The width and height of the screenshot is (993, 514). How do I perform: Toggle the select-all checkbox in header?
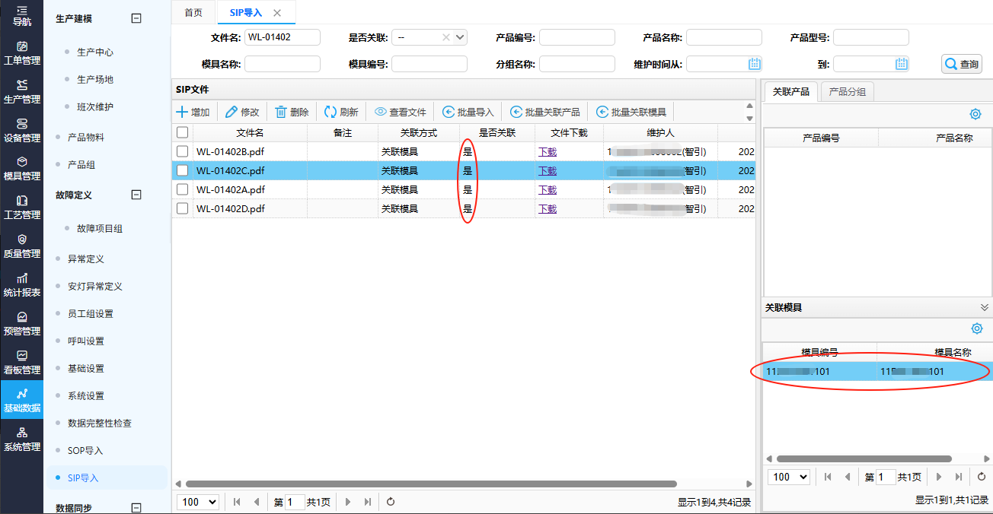[x=183, y=132]
